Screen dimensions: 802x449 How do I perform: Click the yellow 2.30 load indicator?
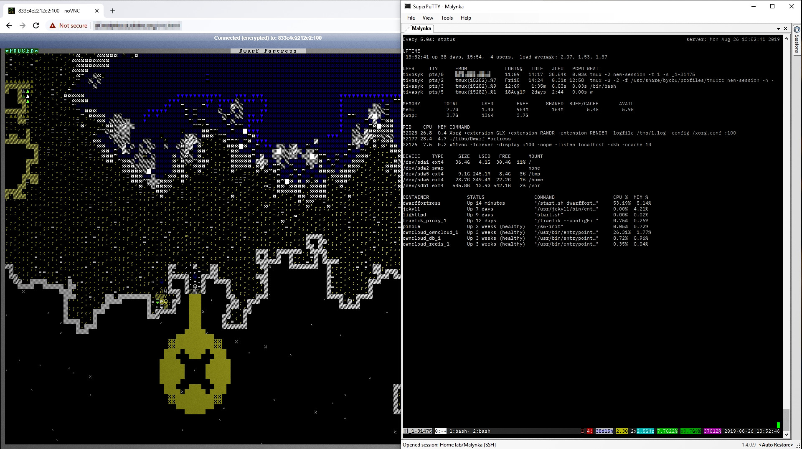622,431
